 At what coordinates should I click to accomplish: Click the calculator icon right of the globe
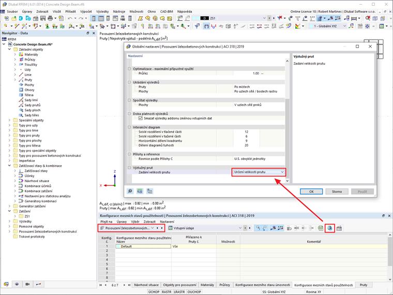tap(339, 228)
